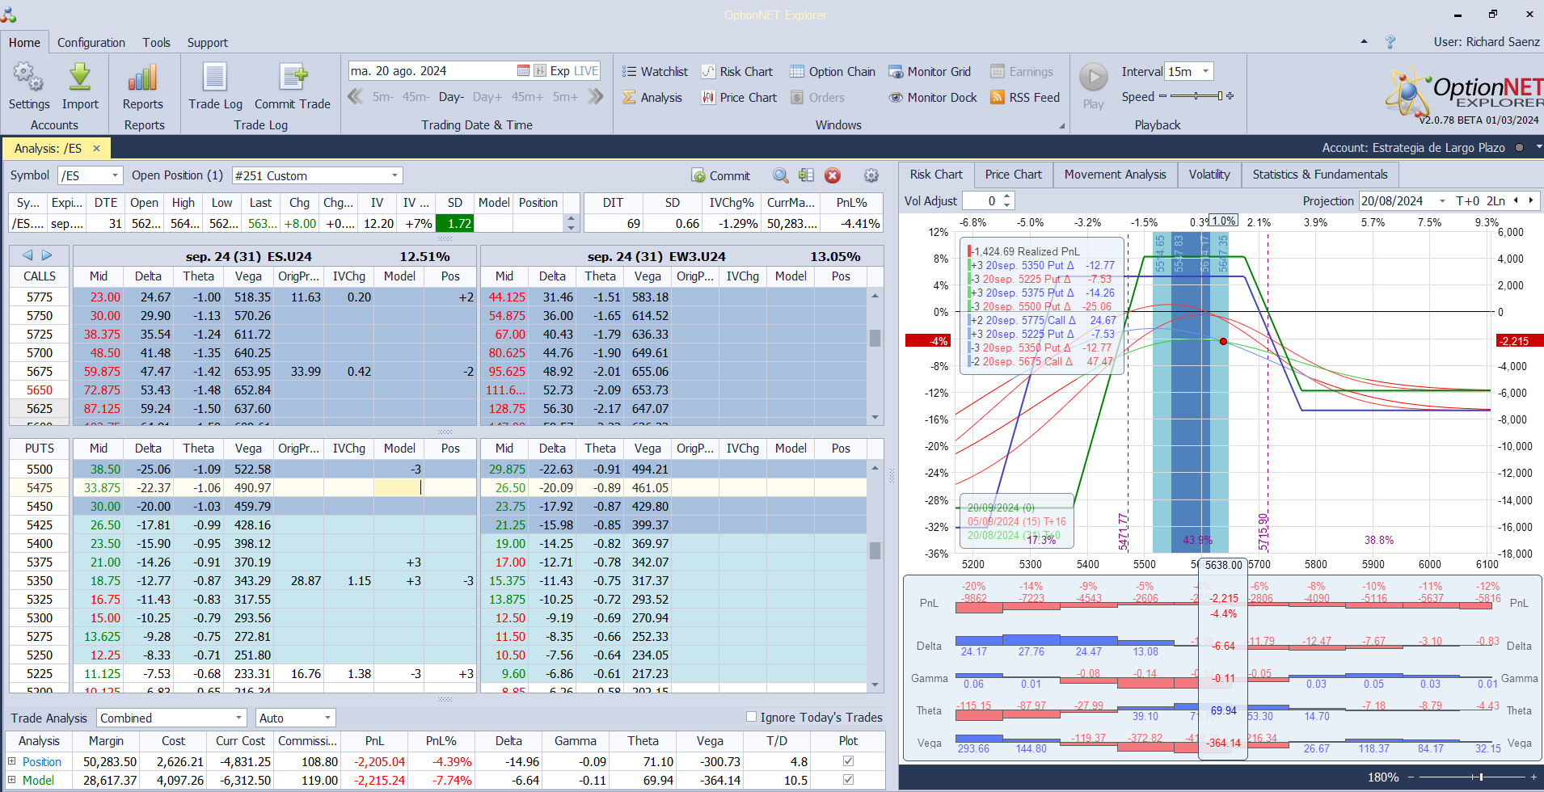Open the Auto dropdown
Image resolution: width=1544 pixels, height=792 pixels.
tap(327, 718)
